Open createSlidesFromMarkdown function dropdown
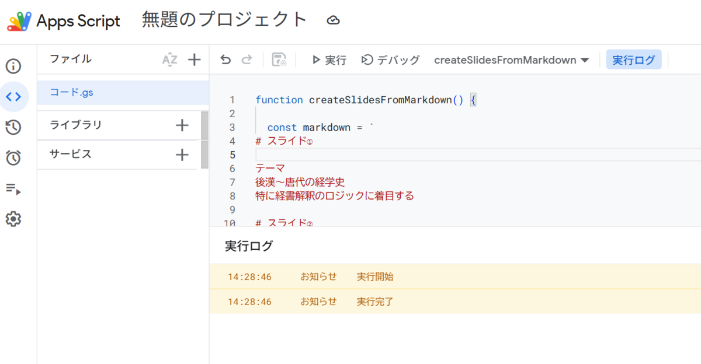The width and height of the screenshot is (701, 364). 511,60
